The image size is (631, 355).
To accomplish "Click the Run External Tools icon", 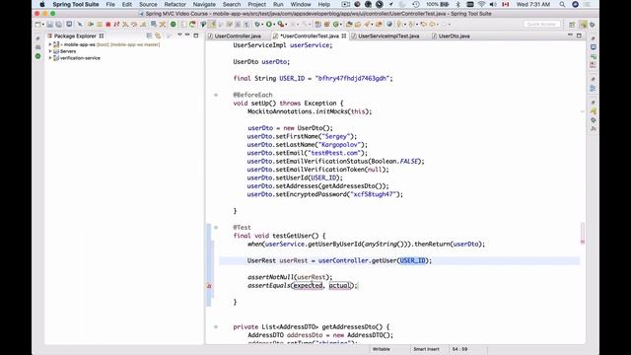I will 280,25.
